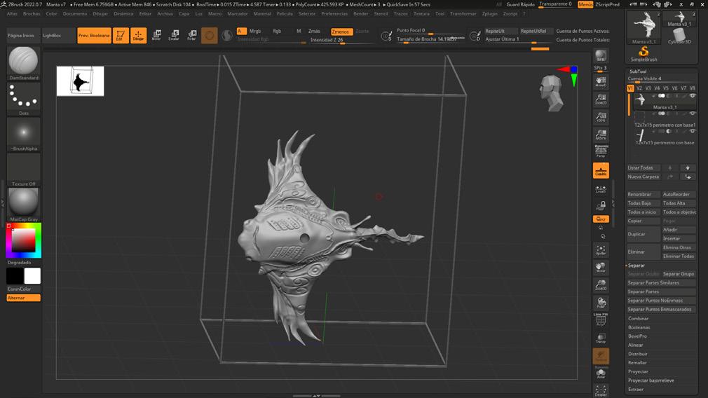Open the DamStandard brush thumbnail
Image resolution: width=708 pixels, height=398 pixels.
23,62
